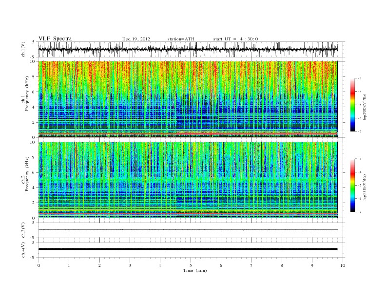Click the time-axis tick label "3"
The width and height of the screenshot is (386, 298).
[130, 265]
